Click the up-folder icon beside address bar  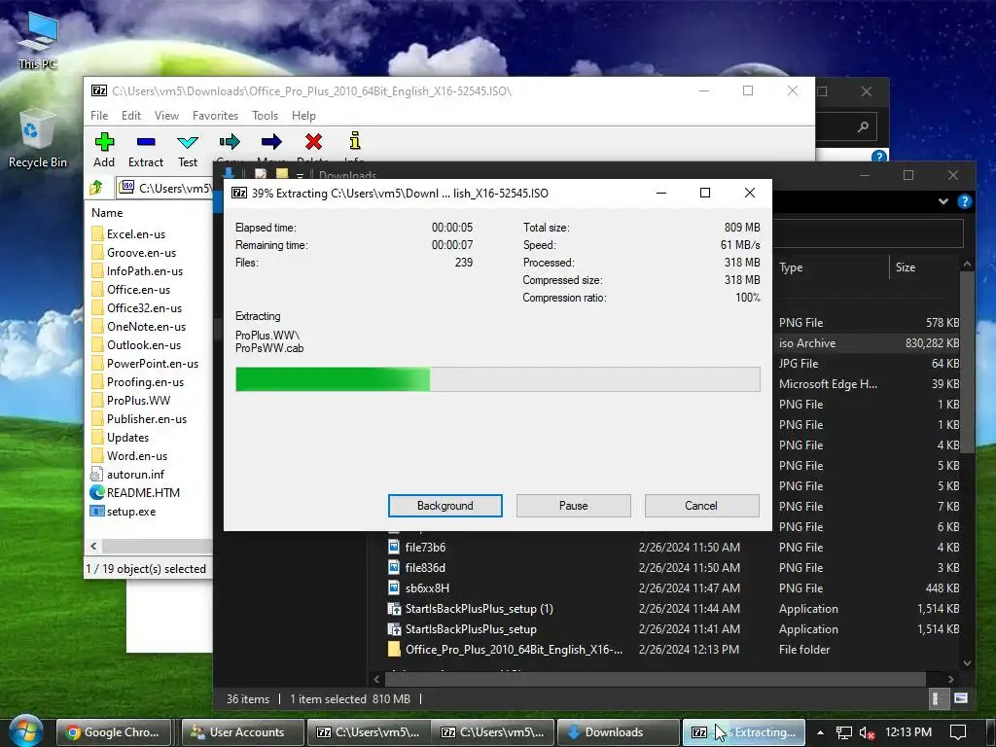coord(96,188)
